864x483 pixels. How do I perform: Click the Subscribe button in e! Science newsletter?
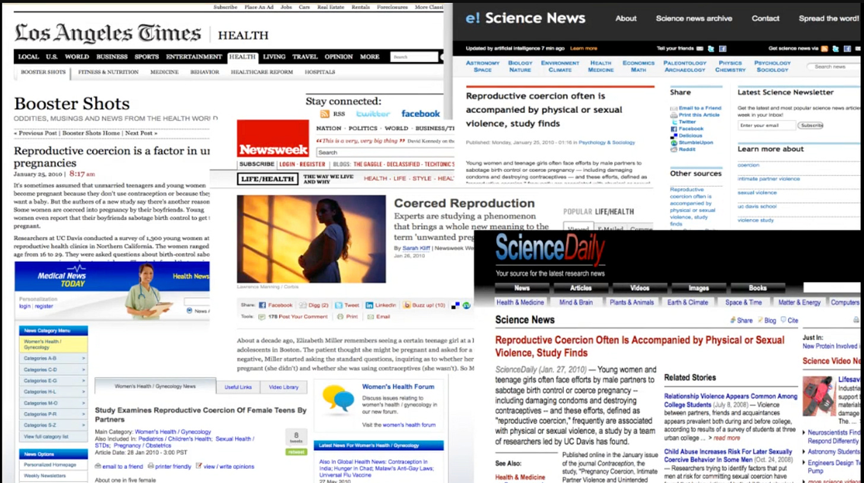pos(810,126)
